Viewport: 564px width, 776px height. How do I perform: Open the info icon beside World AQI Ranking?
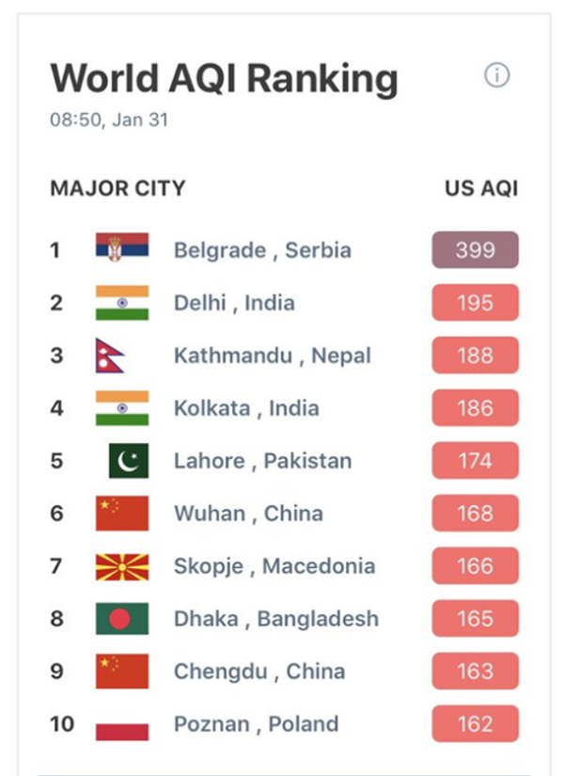(x=496, y=76)
